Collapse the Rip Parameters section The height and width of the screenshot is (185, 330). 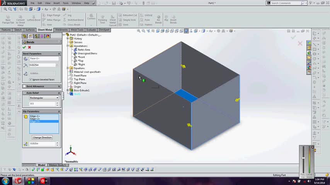(x=59, y=111)
